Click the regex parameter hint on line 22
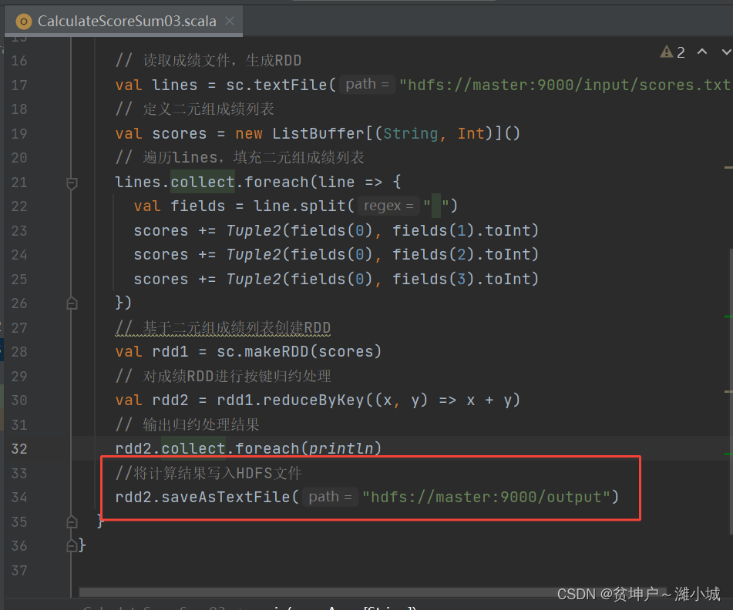 388,206
